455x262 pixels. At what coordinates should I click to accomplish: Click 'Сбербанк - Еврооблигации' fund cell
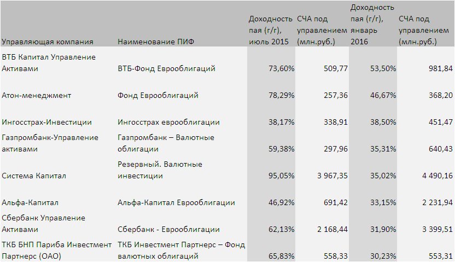[x=169, y=229]
